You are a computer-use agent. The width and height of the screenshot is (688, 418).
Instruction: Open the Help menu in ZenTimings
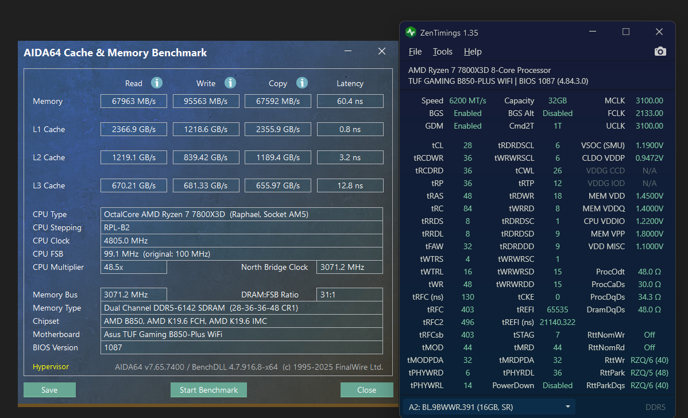[x=473, y=51]
